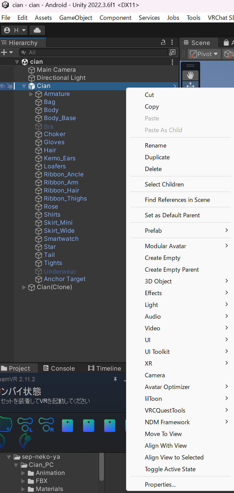
Task: Select the Hand view tool
Action: [x=190, y=75]
